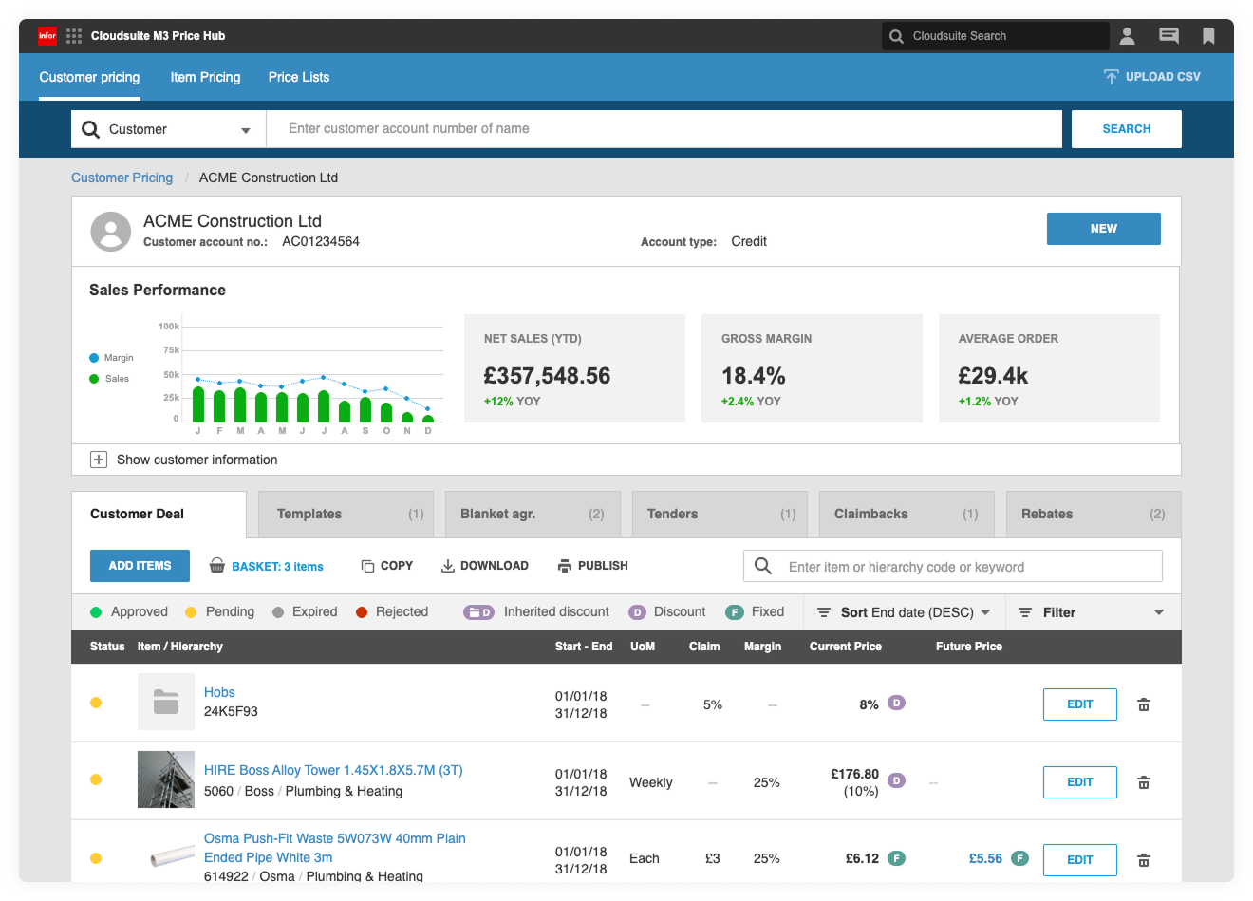Click EDIT for Osma Push-Fit Waste pipe
1253x901 pixels.
[x=1080, y=860]
